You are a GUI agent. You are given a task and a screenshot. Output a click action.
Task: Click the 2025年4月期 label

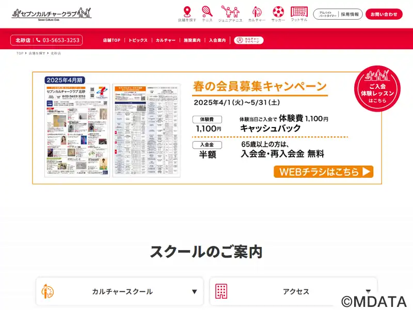pos(65,80)
